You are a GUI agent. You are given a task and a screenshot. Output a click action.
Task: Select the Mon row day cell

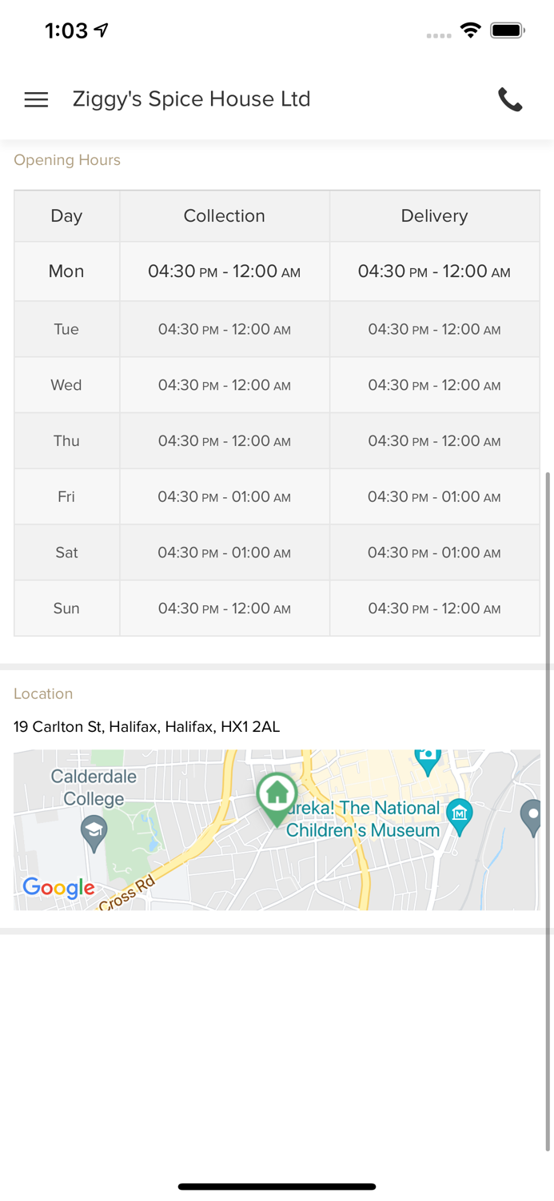point(66,271)
